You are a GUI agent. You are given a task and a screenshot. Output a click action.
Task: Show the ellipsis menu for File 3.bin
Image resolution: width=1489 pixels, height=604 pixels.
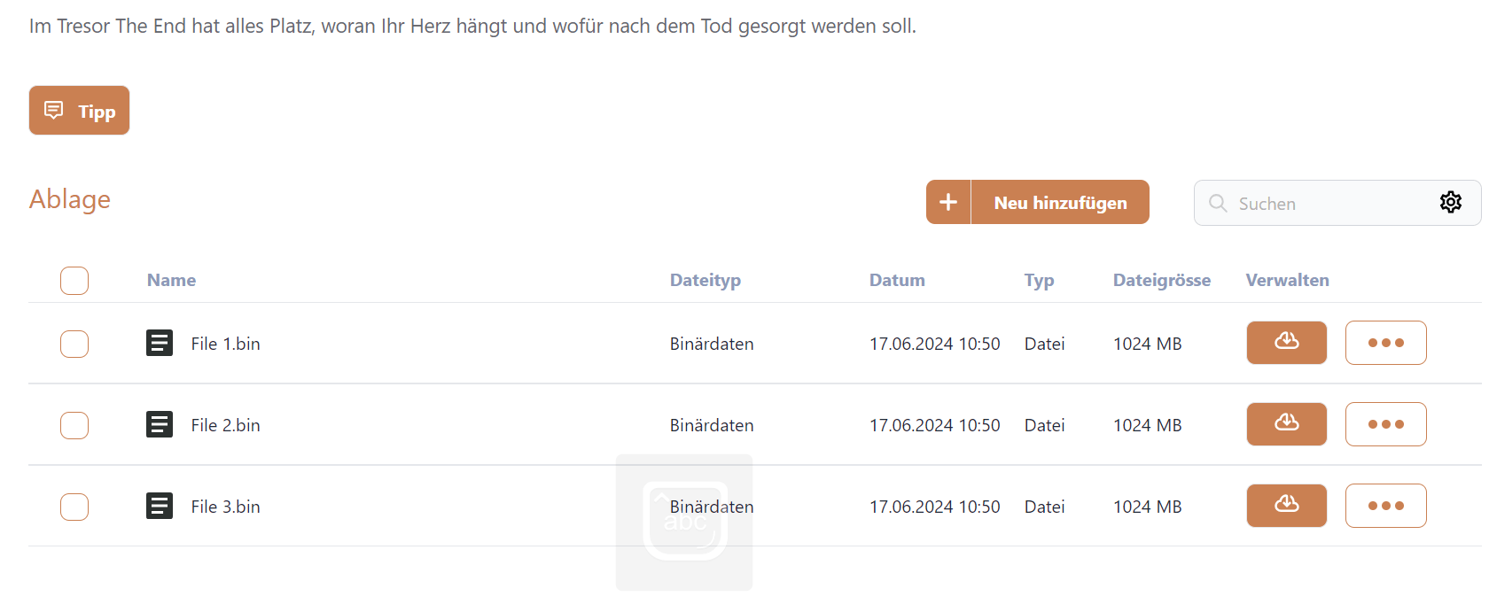1385,506
